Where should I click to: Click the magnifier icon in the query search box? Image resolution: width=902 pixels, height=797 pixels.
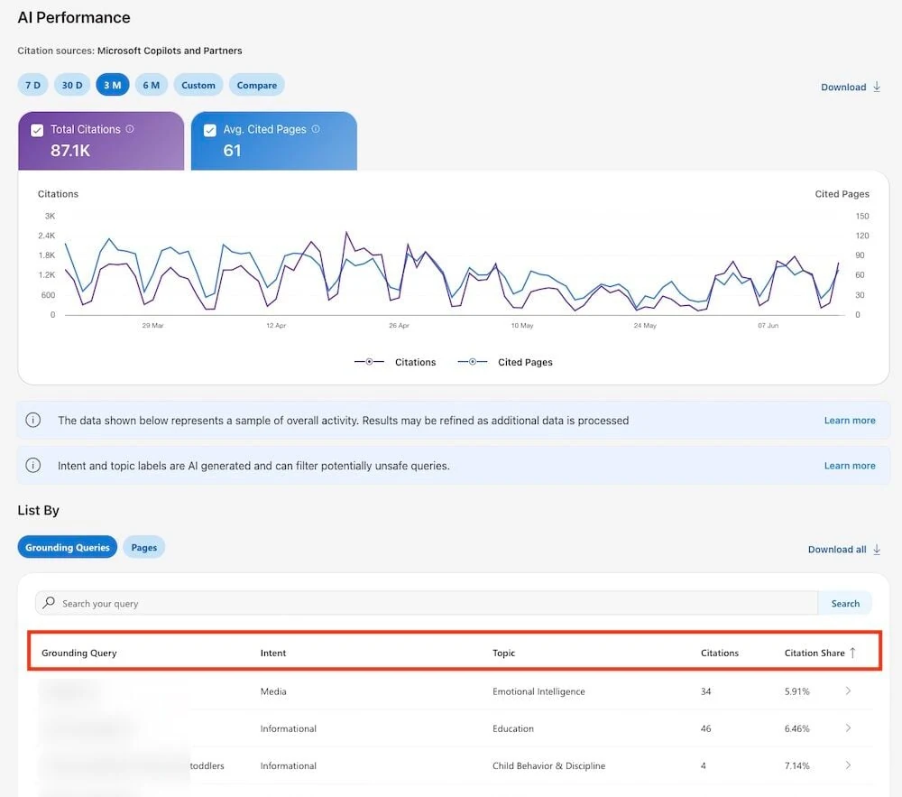[x=49, y=603]
